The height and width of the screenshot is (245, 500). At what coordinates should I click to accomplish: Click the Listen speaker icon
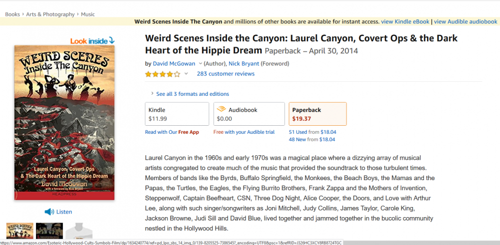49,212
